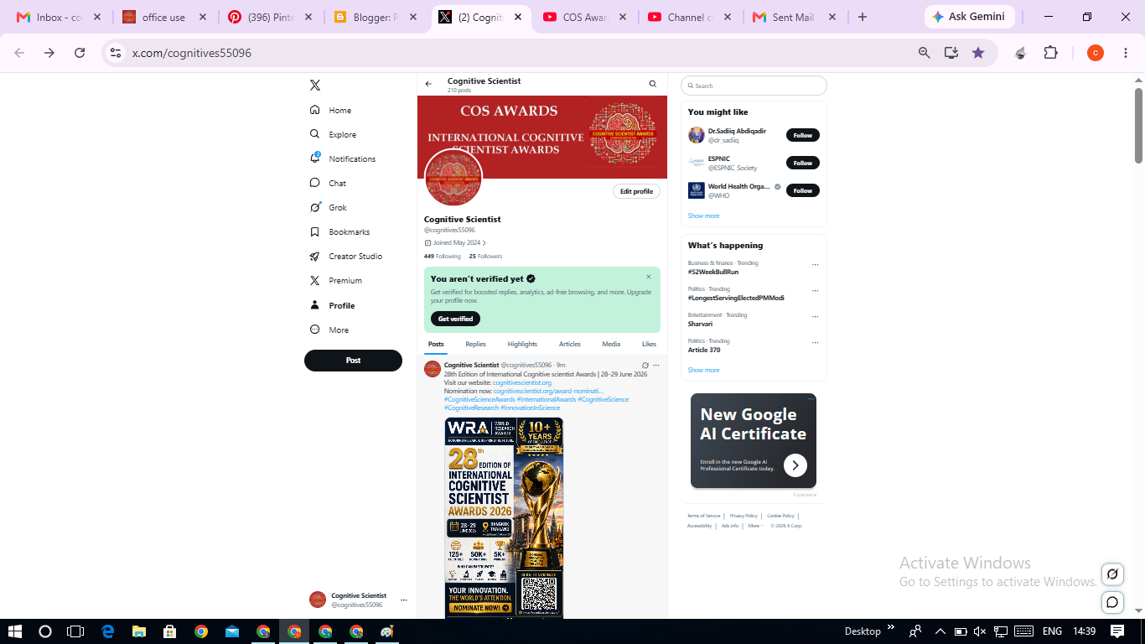Image resolution: width=1145 pixels, height=644 pixels.
Task: Open Bookmarks in the X sidebar
Action: pyautogui.click(x=339, y=231)
